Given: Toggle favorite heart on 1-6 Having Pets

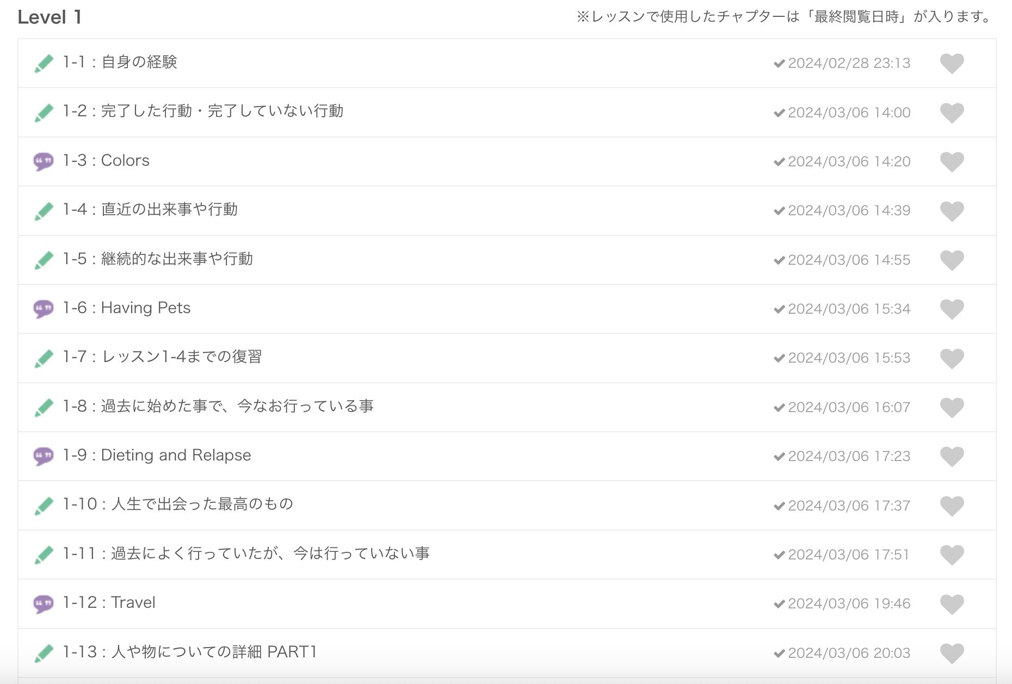Looking at the screenshot, I should pyautogui.click(x=952, y=309).
